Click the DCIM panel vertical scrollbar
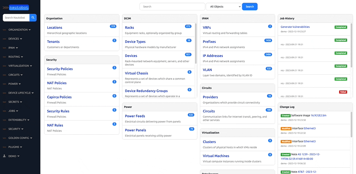The height and width of the screenshot is (174, 356). [196, 43]
